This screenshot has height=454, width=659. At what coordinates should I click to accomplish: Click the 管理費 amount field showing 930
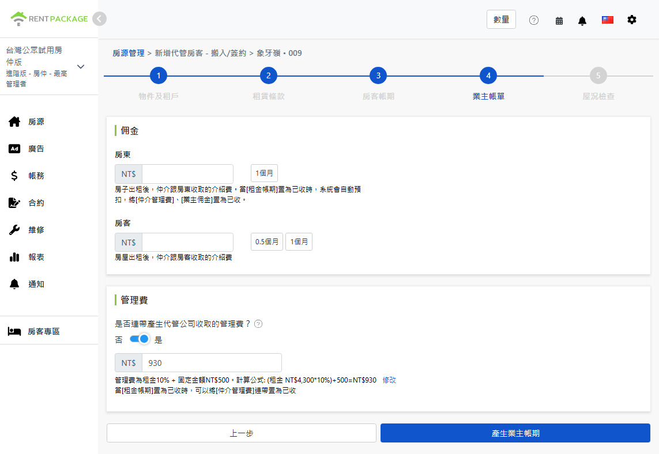click(x=212, y=363)
